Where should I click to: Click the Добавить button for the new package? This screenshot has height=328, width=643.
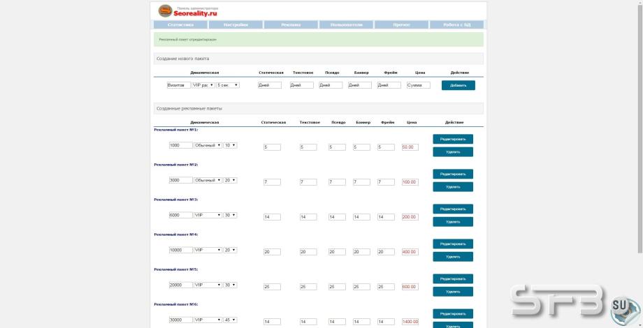tap(458, 85)
